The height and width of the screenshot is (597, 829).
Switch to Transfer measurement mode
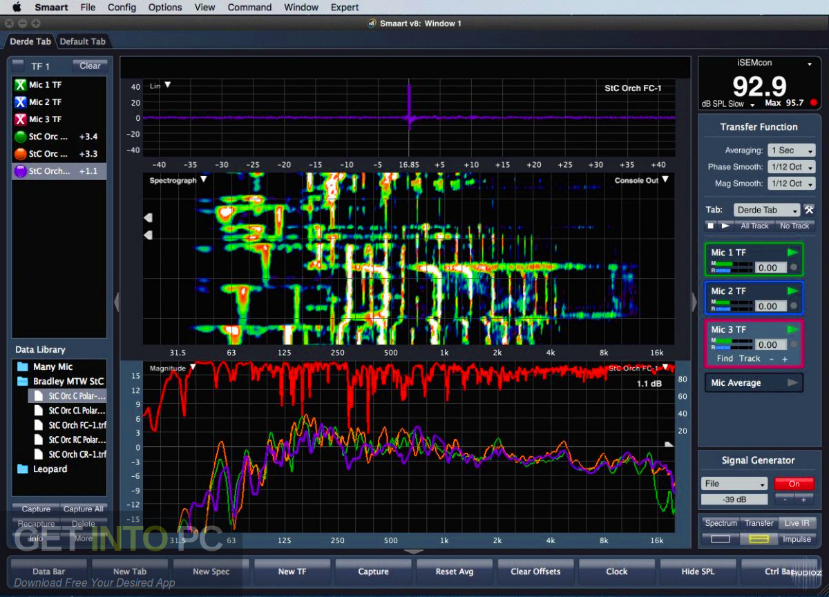point(759,523)
